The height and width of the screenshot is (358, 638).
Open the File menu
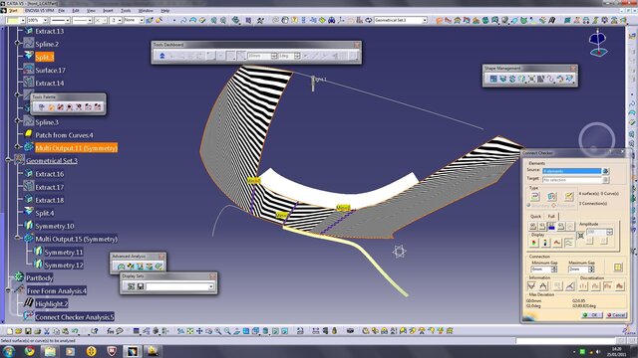[62, 10]
